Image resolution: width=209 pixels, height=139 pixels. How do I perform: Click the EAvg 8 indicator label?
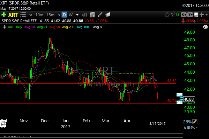click(x=97, y=27)
